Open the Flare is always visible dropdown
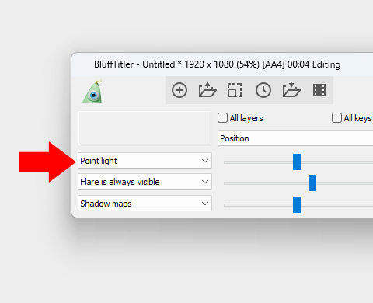The width and height of the screenshot is (373, 303). click(145, 182)
